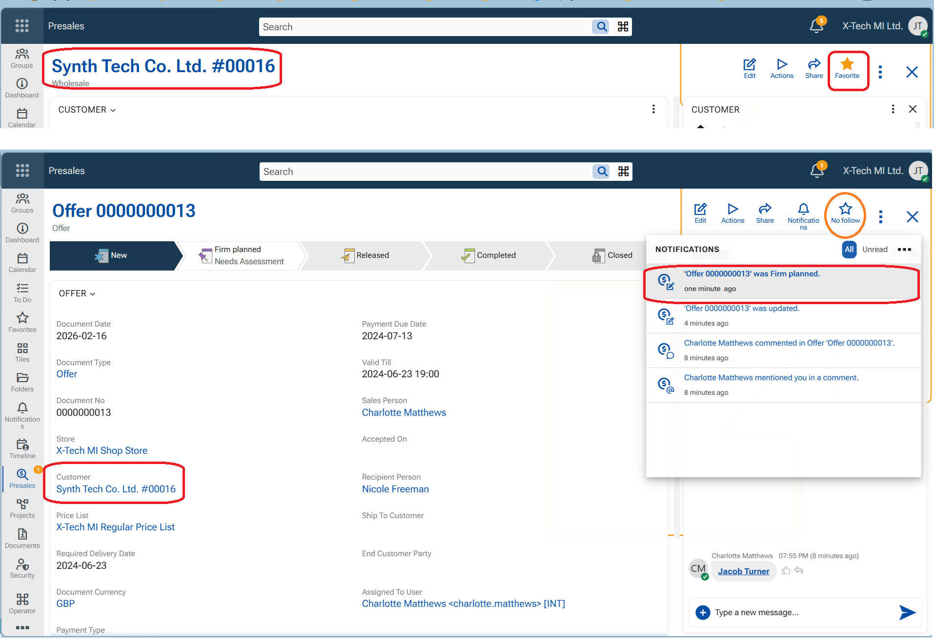
Task: Select the Completed status stage
Action: point(488,255)
